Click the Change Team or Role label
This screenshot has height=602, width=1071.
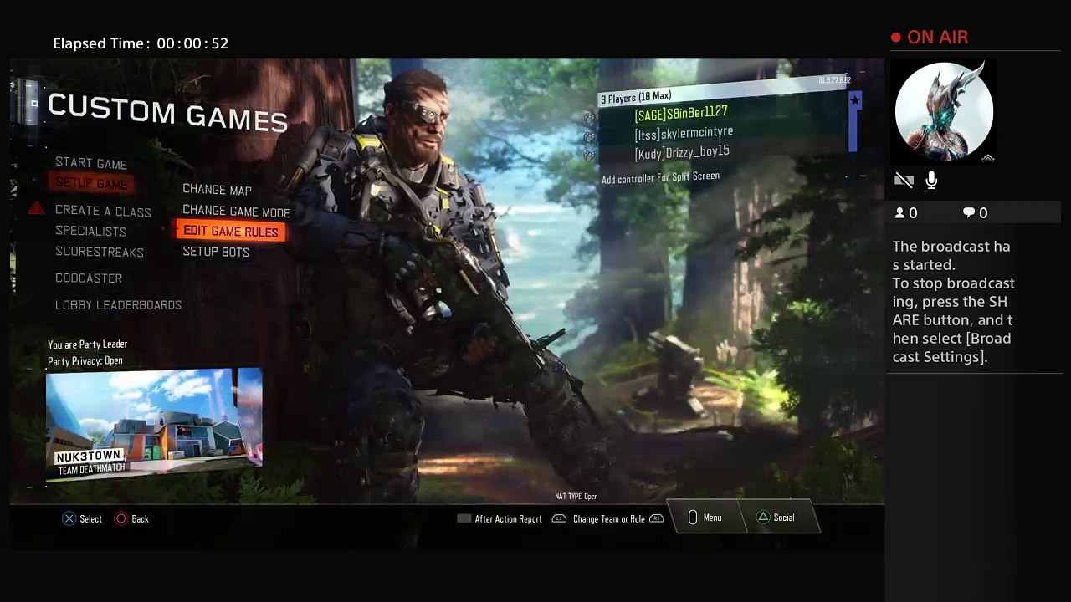coord(609,519)
